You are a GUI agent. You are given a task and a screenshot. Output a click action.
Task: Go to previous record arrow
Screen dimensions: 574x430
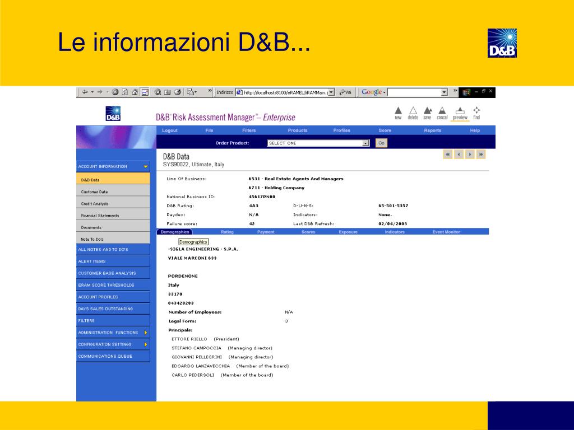[x=459, y=155]
